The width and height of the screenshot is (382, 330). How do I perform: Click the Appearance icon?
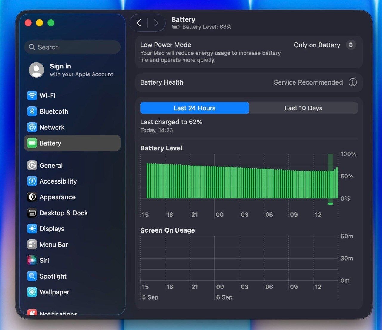tap(32, 197)
